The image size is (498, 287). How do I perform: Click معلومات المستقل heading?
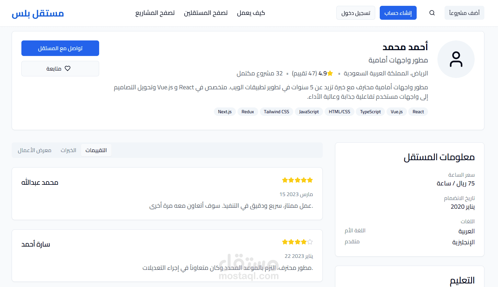[439, 157]
